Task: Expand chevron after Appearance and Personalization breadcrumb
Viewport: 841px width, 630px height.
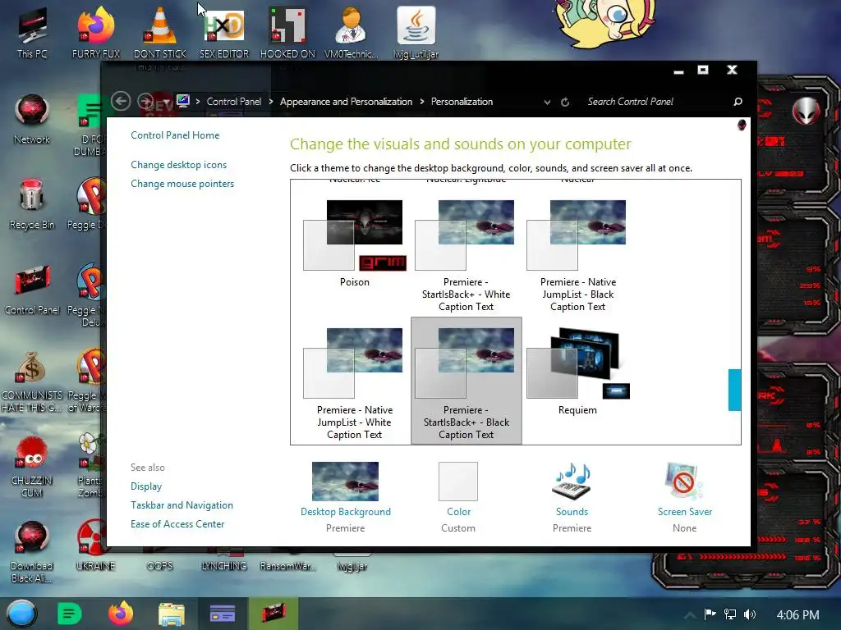Action: [x=422, y=101]
